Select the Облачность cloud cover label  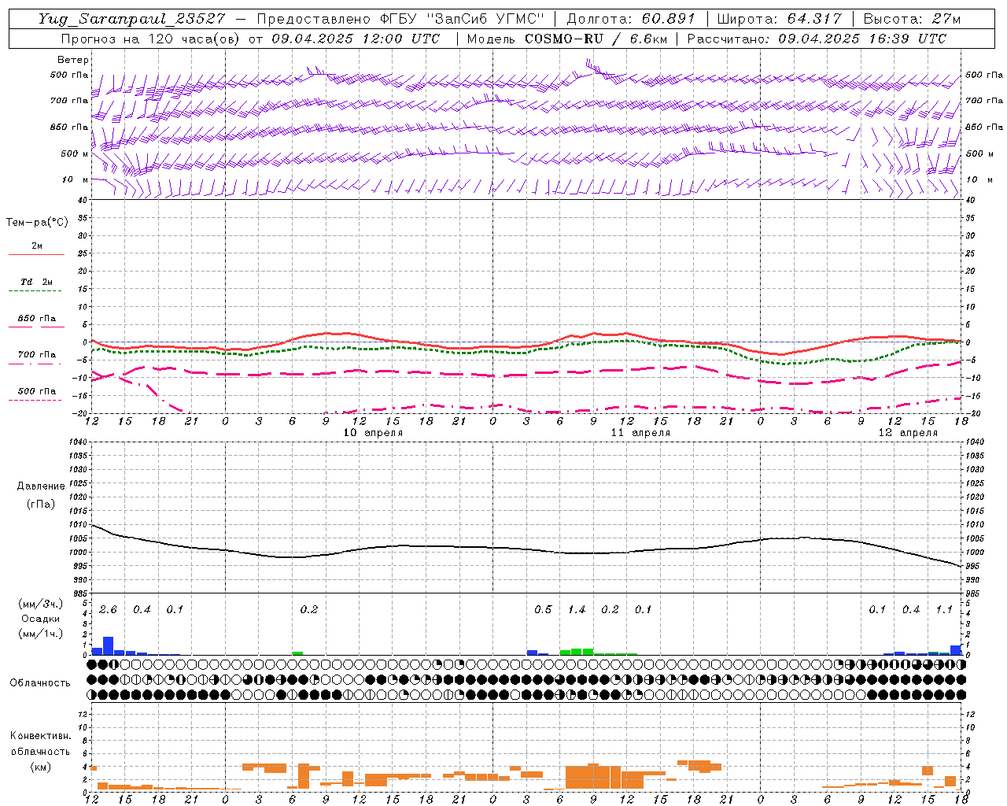[40, 683]
